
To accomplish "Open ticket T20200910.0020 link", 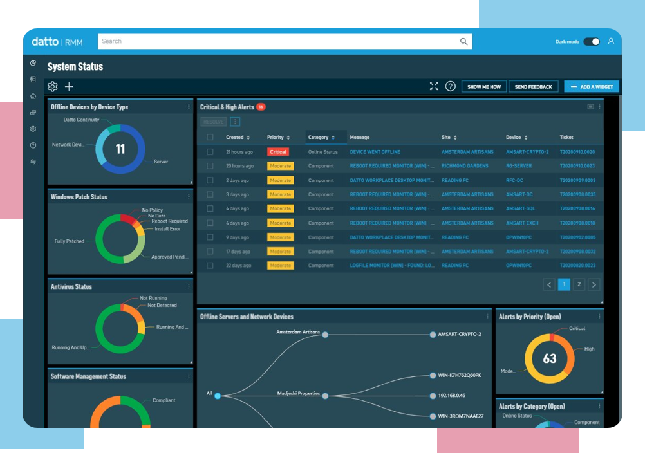I will click(577, 152).
